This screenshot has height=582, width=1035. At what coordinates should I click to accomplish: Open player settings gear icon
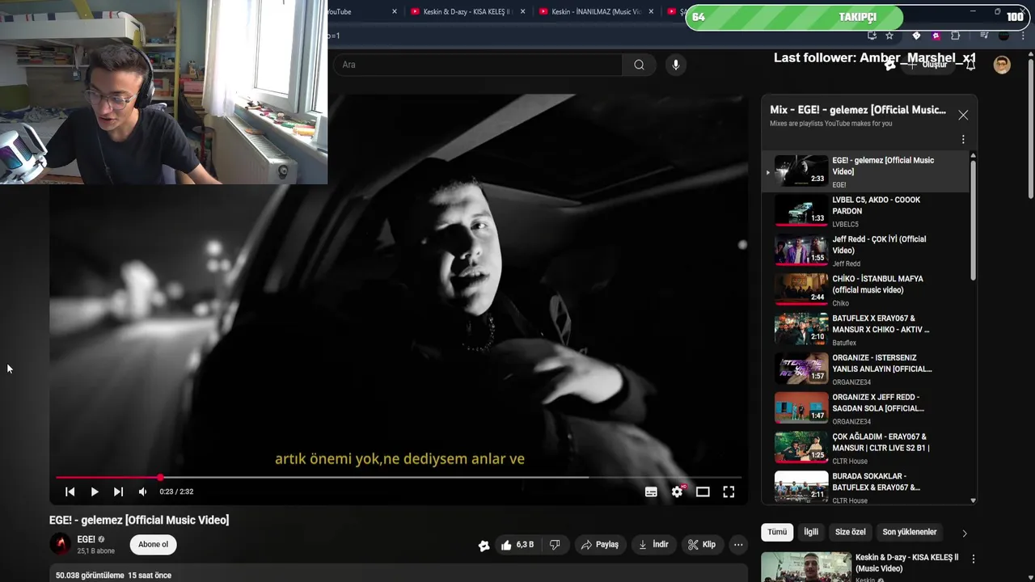[x=677, y=491]
